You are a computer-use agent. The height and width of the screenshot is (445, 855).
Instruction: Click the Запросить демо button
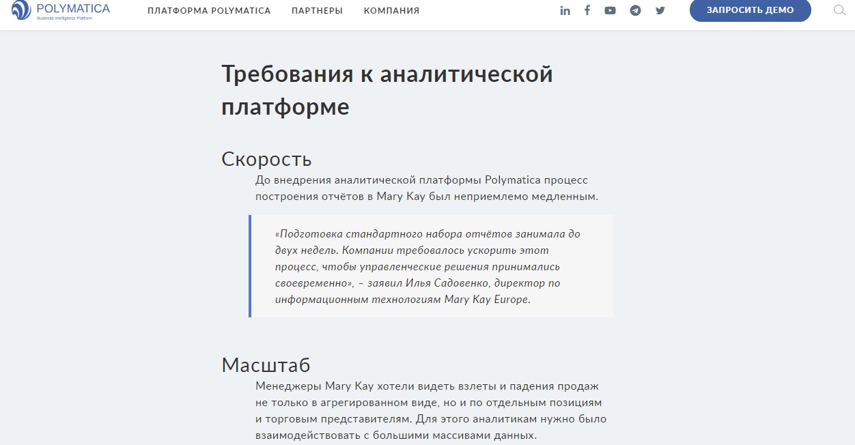[x=751, y=10]
